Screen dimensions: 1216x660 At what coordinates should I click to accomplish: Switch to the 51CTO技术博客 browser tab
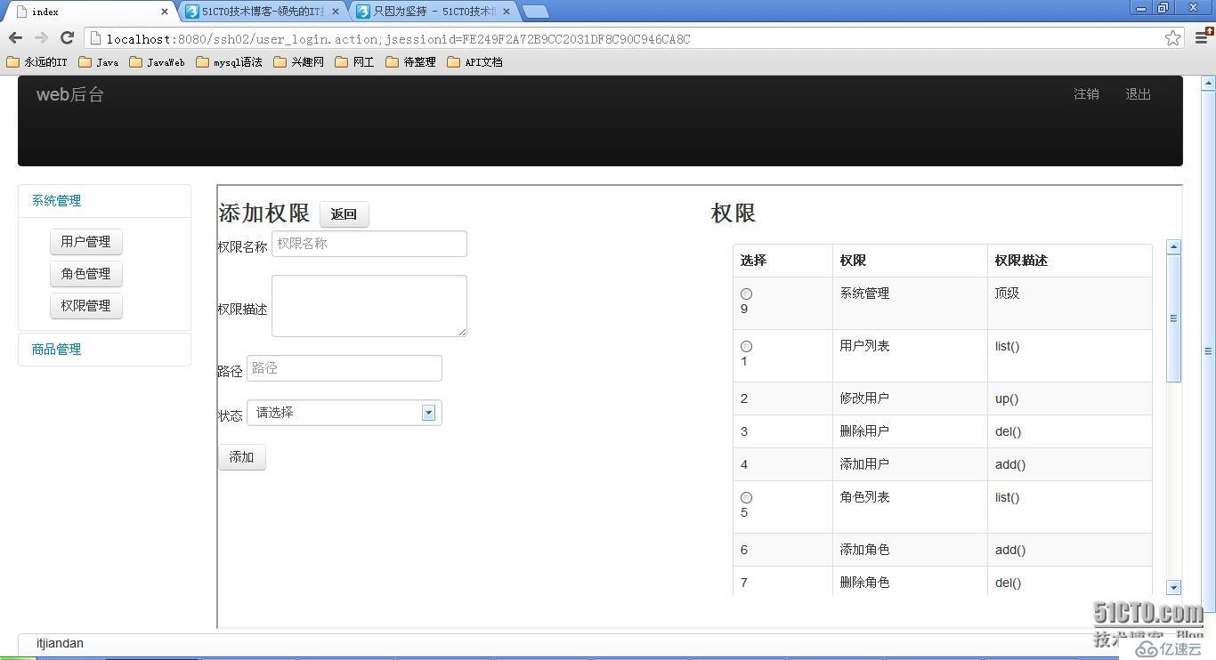pos(263,12)
